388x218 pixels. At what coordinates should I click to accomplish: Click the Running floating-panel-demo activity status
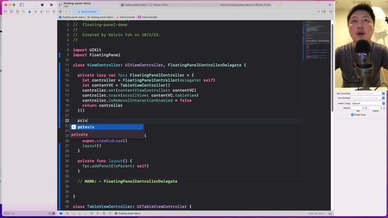coord(245,5)
